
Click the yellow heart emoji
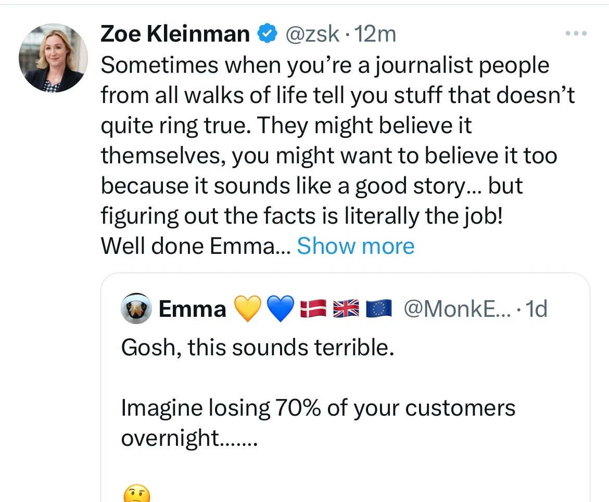coord(247,310)
